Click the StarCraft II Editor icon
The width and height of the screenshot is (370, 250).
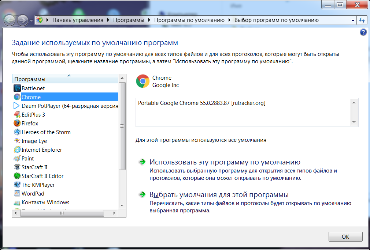click(x=17, y=176)
